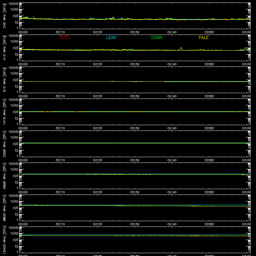This screenshot has height=256, width=256.
Task: Click the '10' y-axis label of the 1415 MHz plot
Action: pyautogui.click(x=16, y=118)
